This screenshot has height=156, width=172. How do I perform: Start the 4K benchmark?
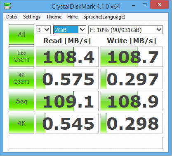click(21, 123)
